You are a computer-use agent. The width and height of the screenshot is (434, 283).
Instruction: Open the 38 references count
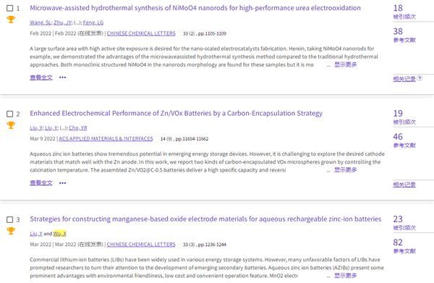pos(398,31)
